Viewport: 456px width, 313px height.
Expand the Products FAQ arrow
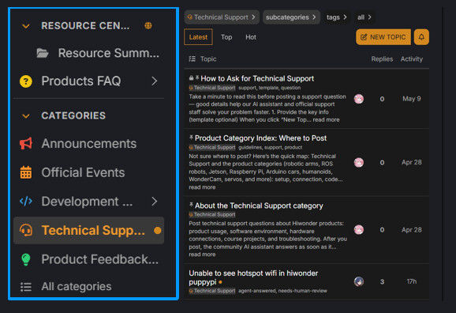[x=155, y=81]
